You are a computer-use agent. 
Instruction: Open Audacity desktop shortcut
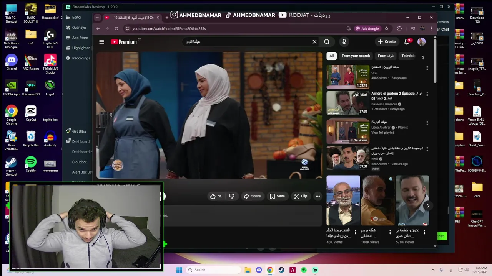point(50,139)
